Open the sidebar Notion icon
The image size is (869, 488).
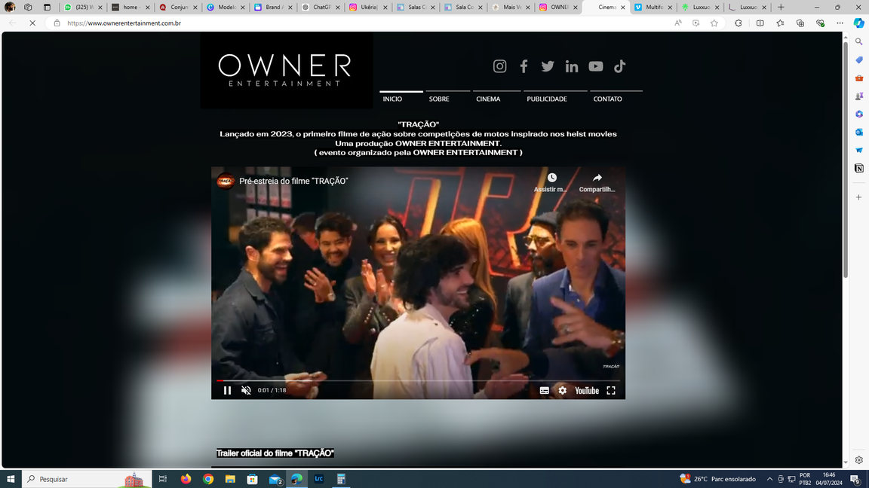[858, 168]
